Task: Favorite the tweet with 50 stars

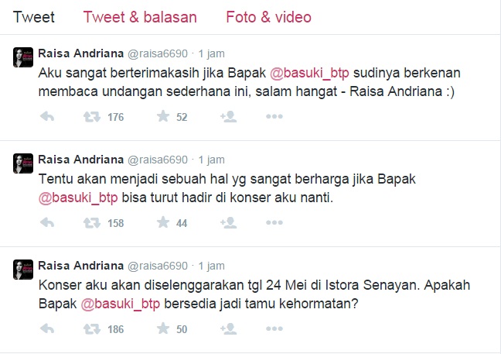Action: pos(163,328)
